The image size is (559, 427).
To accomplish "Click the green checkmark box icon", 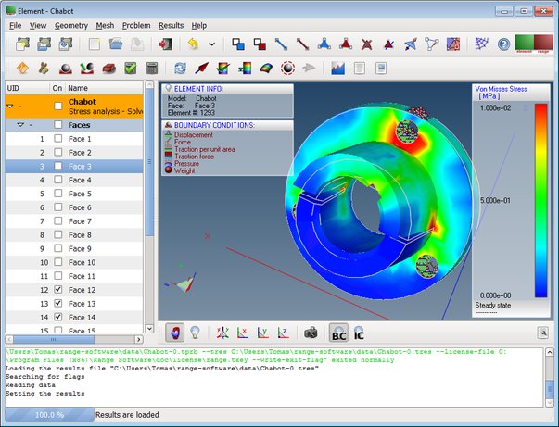I will point(131,68).
